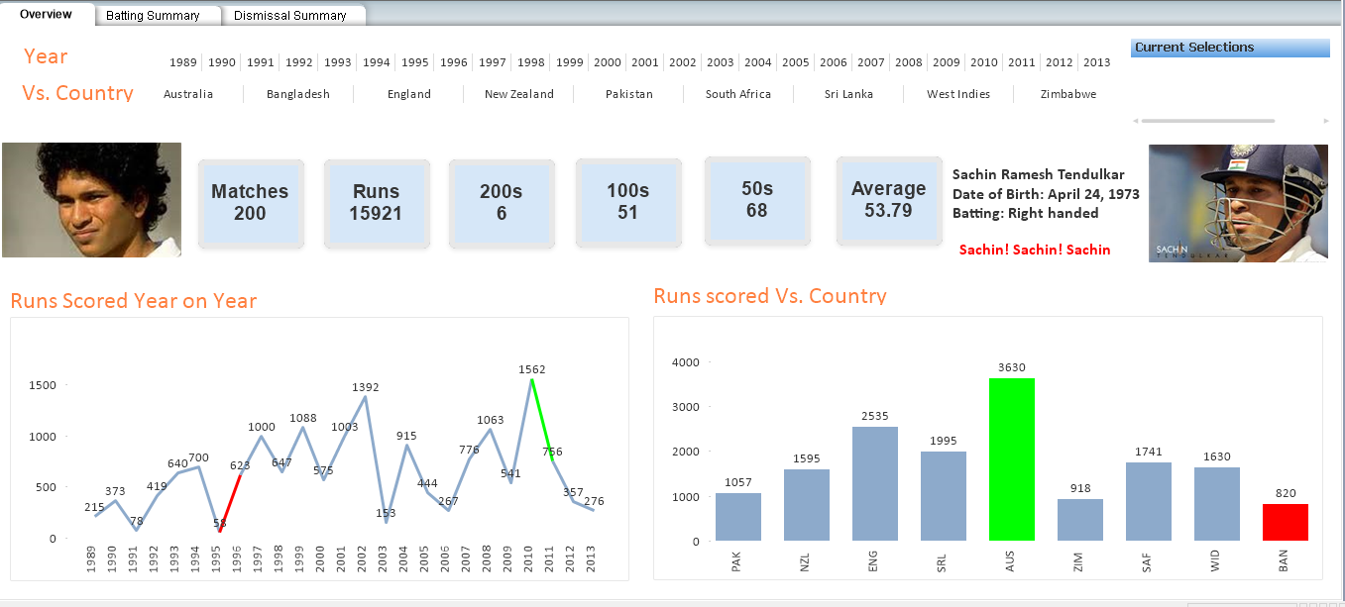1345x607 pixels.
Task: Click the Average 53.79 KPI box
Action: click(x=888, y=199)
